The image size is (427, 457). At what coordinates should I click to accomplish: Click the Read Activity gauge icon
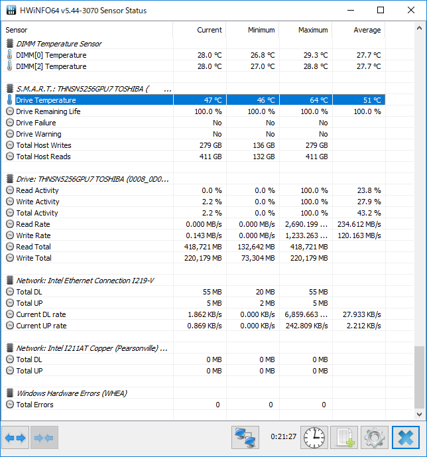10,190
